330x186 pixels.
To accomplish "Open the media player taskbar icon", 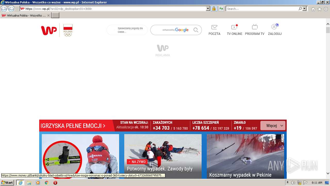I will pyautogui.click(x=38, y=183).
